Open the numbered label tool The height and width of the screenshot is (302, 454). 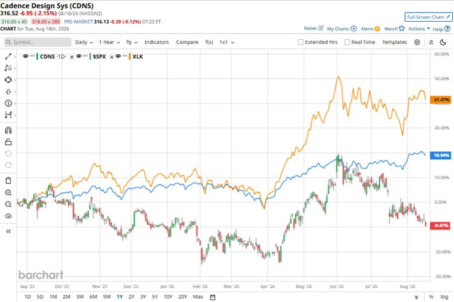pos(8,103)
